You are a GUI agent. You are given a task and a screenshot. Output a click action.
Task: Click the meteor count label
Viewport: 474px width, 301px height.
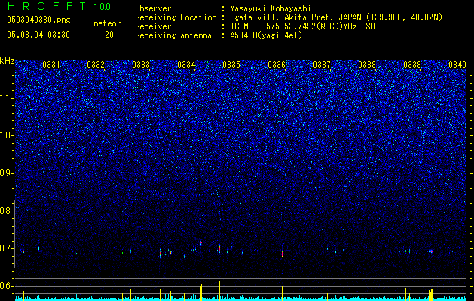pyautogui.click(x=107, y=23)
